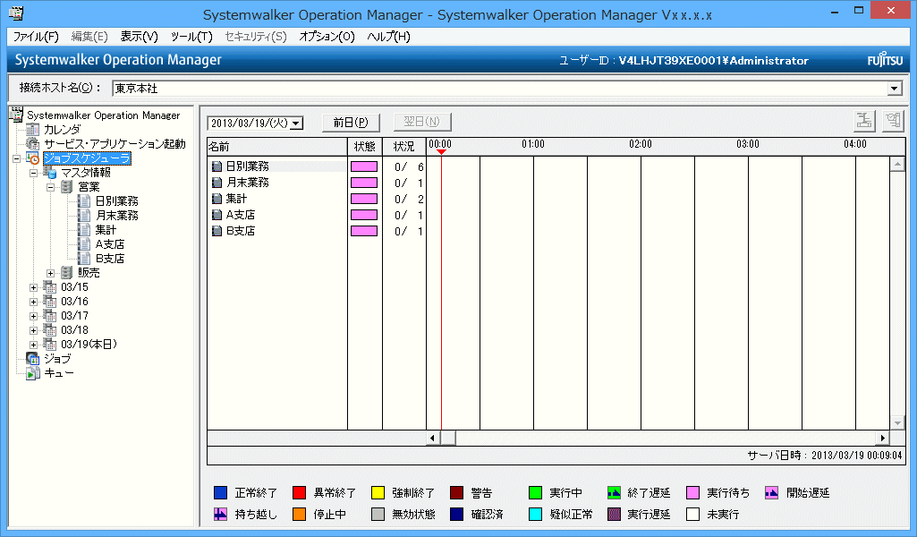This screenshot has height=537, width=917.
Task: Collapse the ジョブスケジューラ tree node
Action: click(16, 158)
